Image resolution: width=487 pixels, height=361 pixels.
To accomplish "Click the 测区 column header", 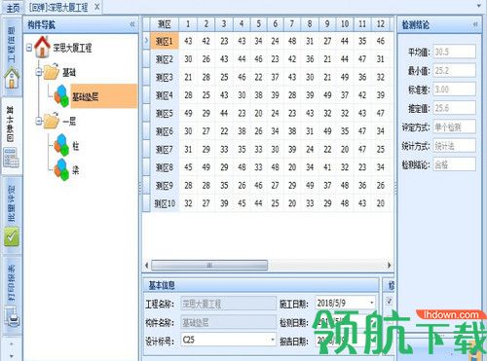I will pos(165,23).
